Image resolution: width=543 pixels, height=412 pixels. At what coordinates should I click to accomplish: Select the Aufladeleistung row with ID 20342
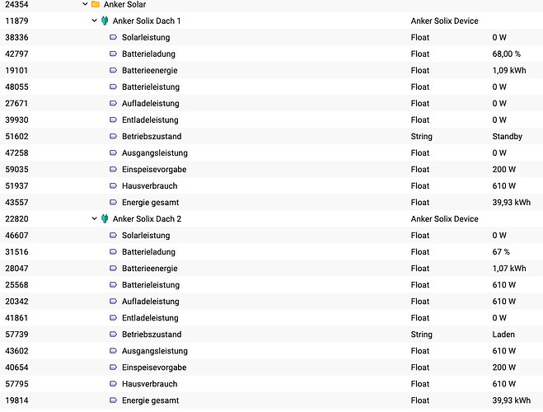click(272, 302)
